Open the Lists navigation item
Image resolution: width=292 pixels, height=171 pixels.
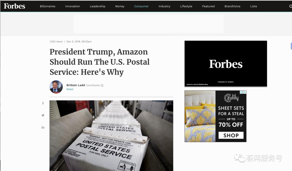[x=254, y=6]
